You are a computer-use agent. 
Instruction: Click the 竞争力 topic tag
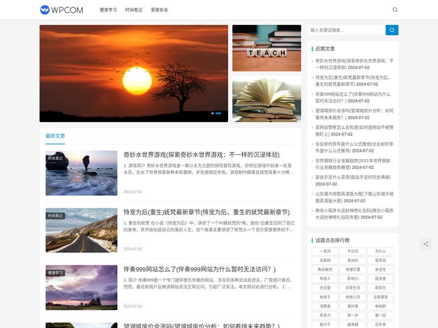click(x=325, y=315)
